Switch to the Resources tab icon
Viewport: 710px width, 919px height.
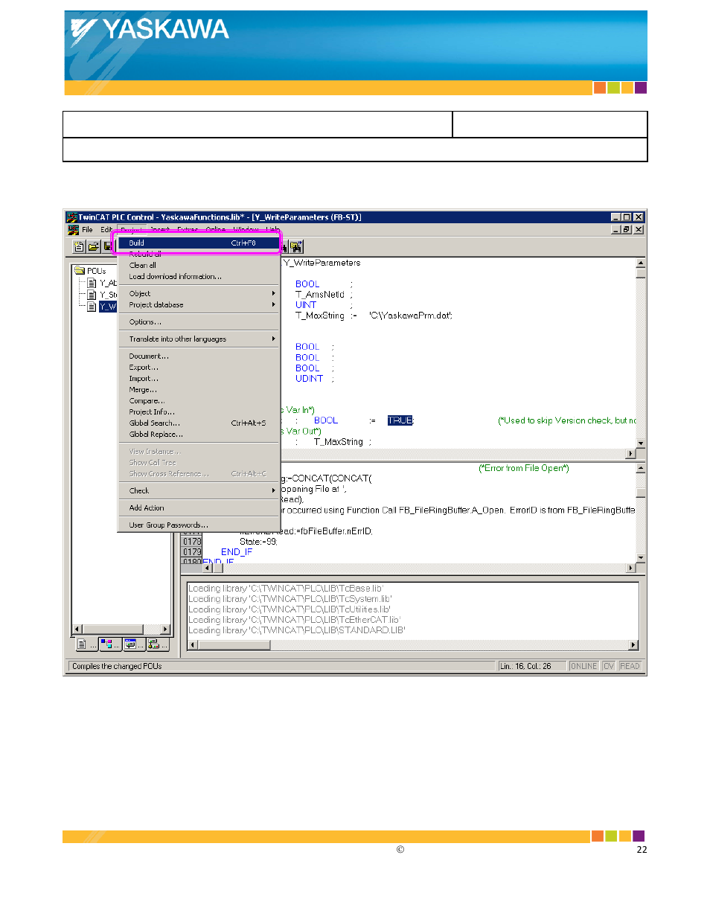pyautogui.click(x=157, y=644)
